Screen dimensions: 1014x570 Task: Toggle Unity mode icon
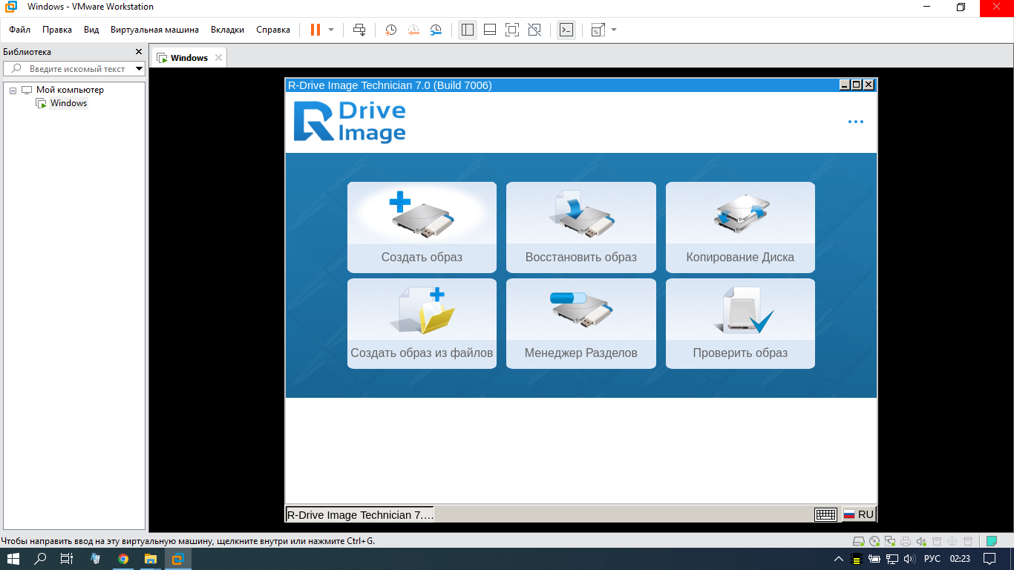click(534, 30)
